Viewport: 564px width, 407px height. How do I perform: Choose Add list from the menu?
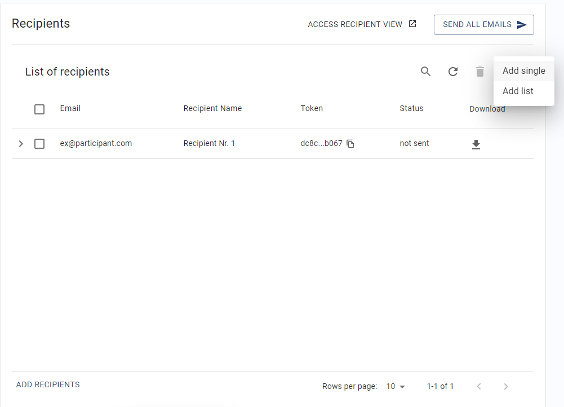(x=524, y=91)
